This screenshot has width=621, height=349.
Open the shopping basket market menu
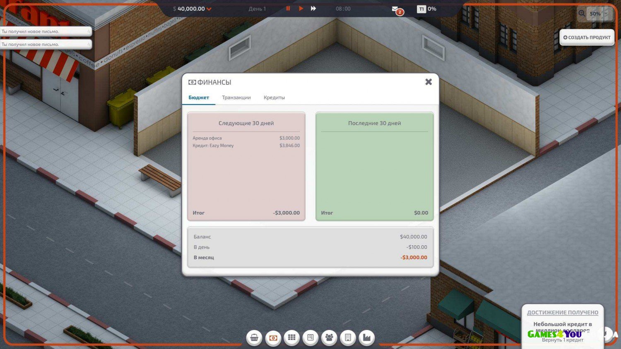click(x=254, y=337)
